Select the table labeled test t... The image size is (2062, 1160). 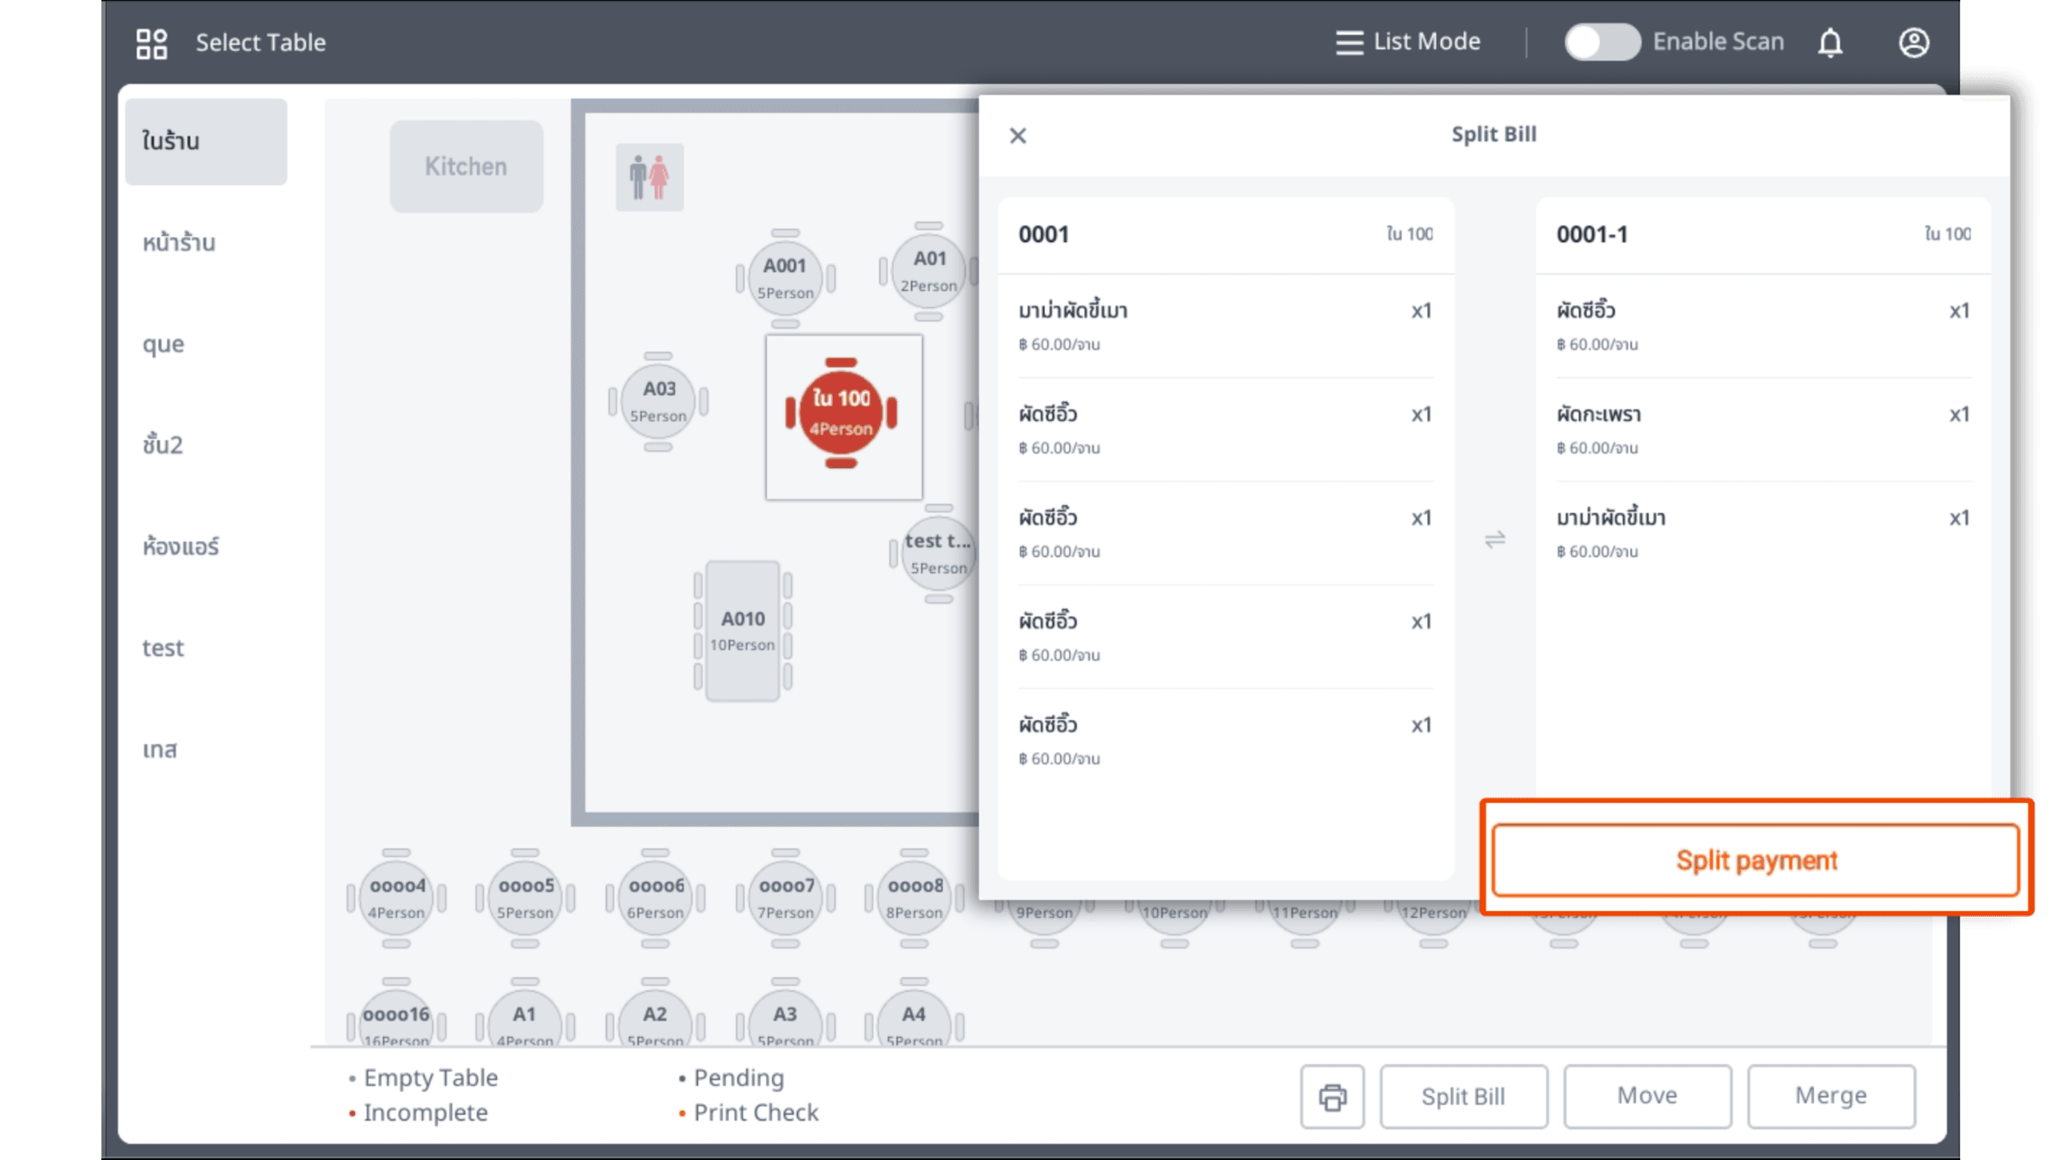click(x=936, y=553)
